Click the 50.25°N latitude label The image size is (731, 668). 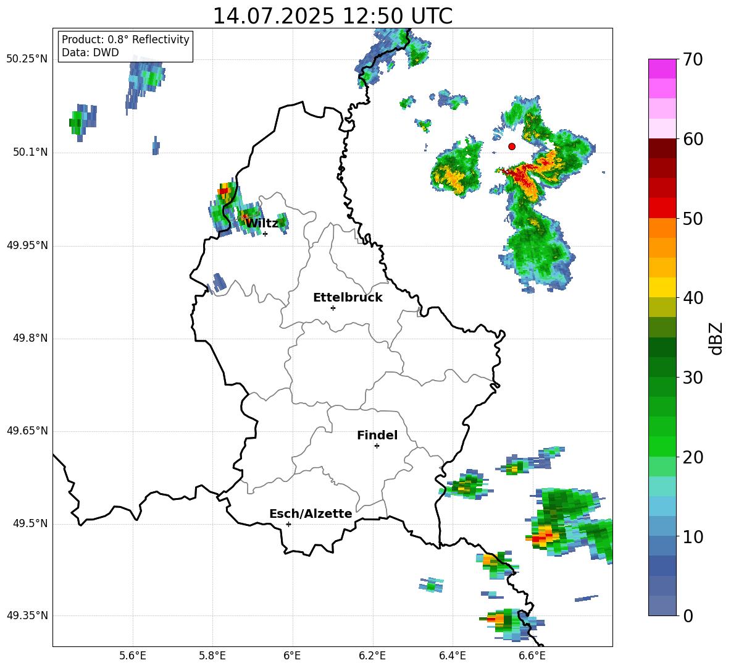[x=27, y=59]
